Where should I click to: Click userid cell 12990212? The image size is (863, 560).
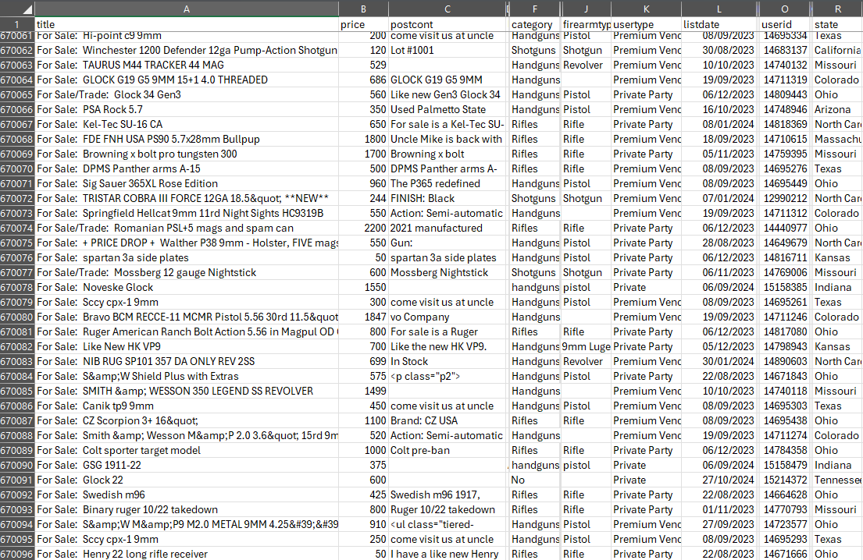tap(785, 198)
